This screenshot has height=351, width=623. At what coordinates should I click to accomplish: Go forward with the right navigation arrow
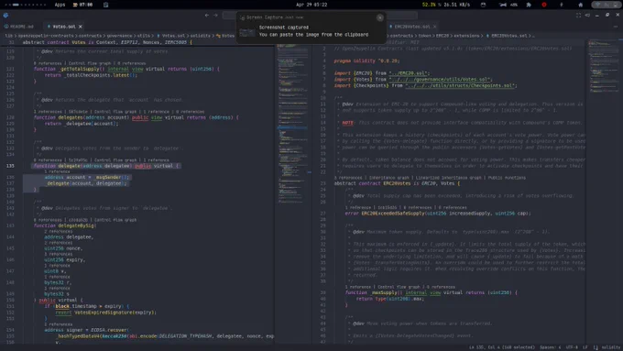[215, 15]
